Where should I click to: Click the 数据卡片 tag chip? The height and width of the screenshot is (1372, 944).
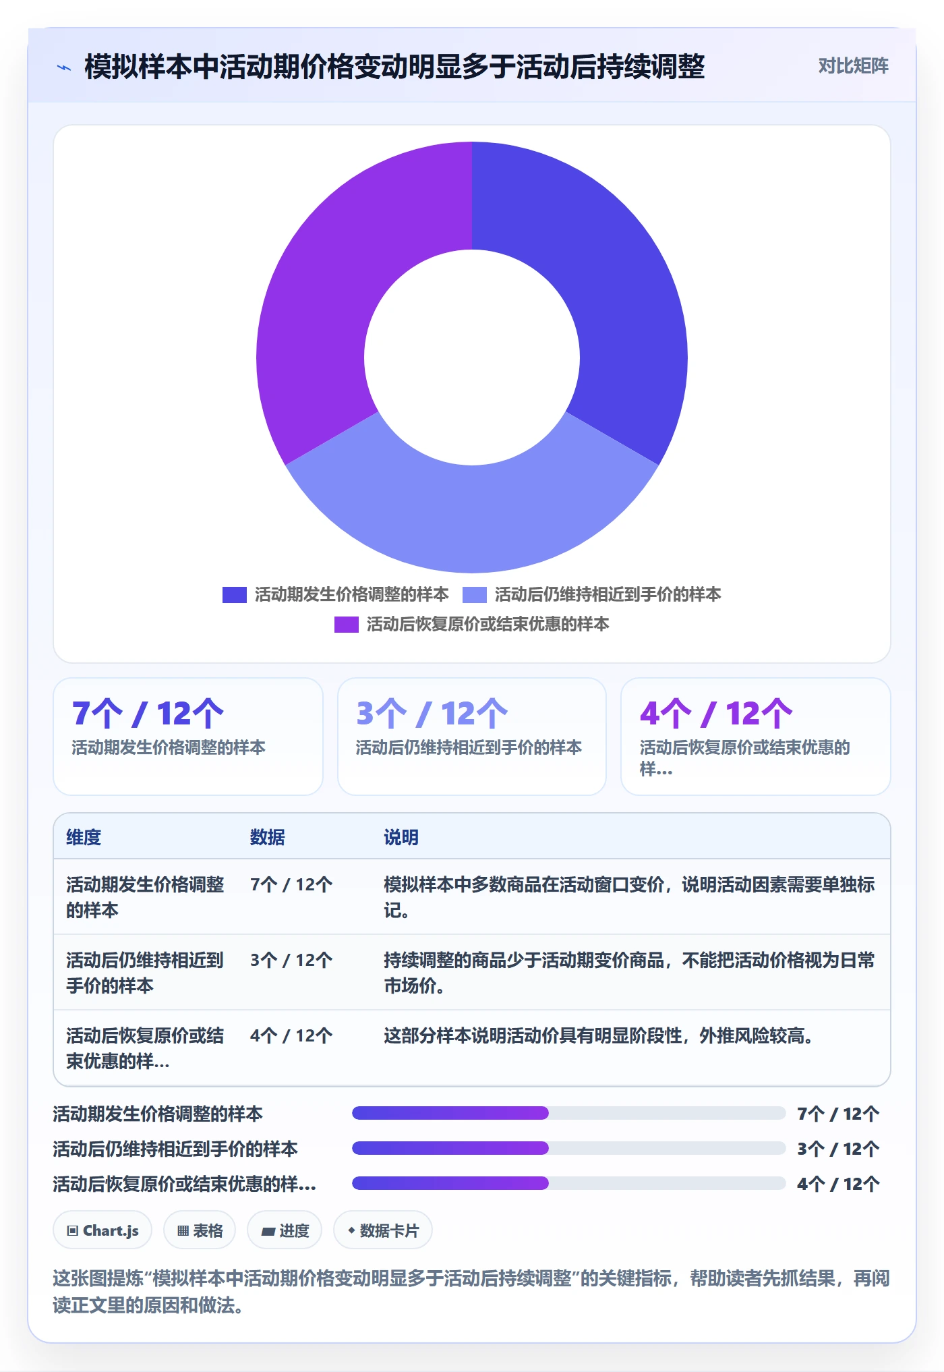click(383, 1230)
